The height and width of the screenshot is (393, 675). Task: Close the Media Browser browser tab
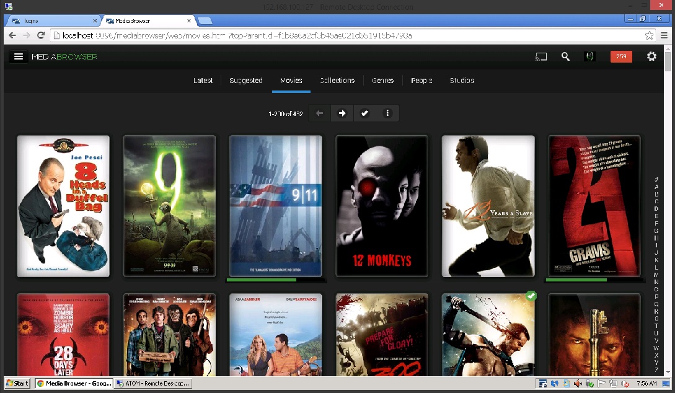(189, 20)
